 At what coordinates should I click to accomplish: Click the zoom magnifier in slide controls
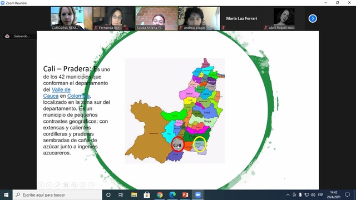click(75, 186)
